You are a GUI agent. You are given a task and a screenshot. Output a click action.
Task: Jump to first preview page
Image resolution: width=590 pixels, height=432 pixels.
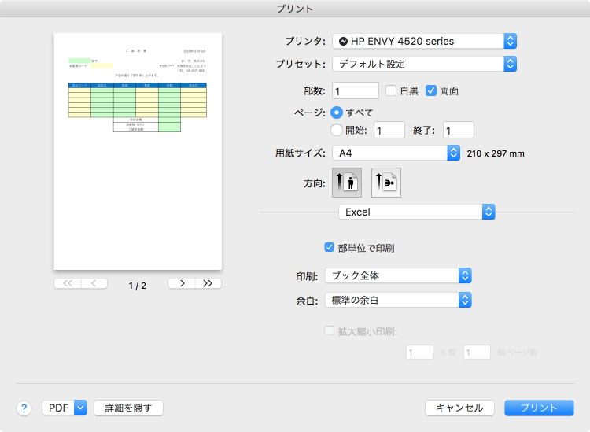pos(67,283)
